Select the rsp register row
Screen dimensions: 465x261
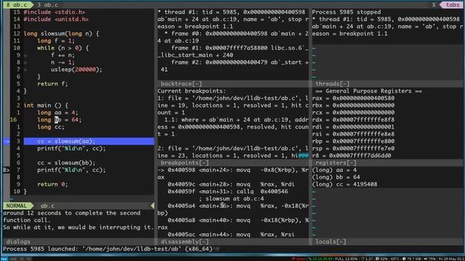[x=353, y=149]
